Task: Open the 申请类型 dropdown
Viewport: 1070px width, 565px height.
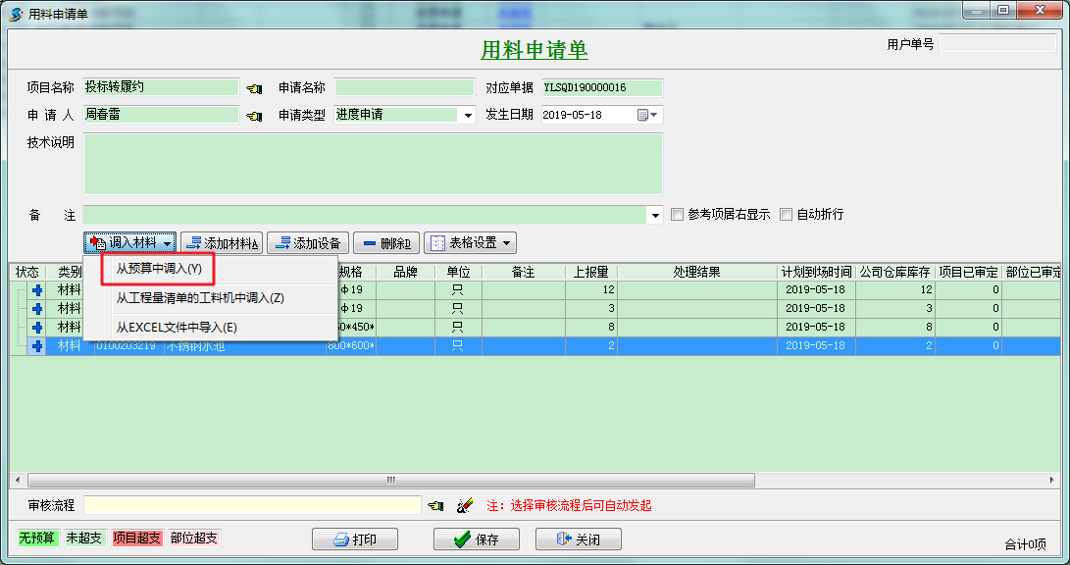Action: point(467,115)
